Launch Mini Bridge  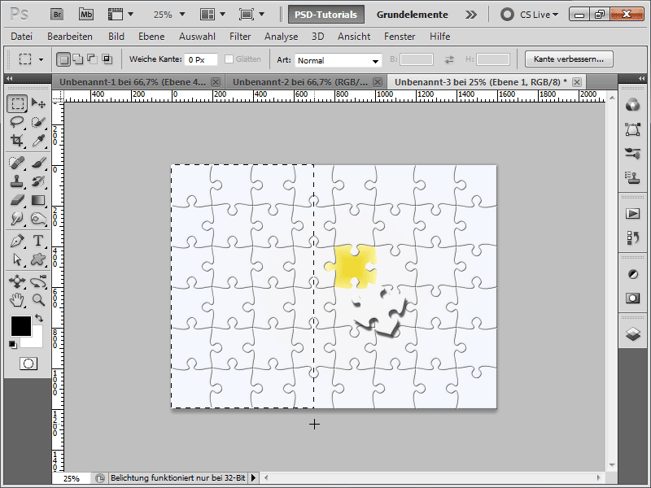coord(86,15)
